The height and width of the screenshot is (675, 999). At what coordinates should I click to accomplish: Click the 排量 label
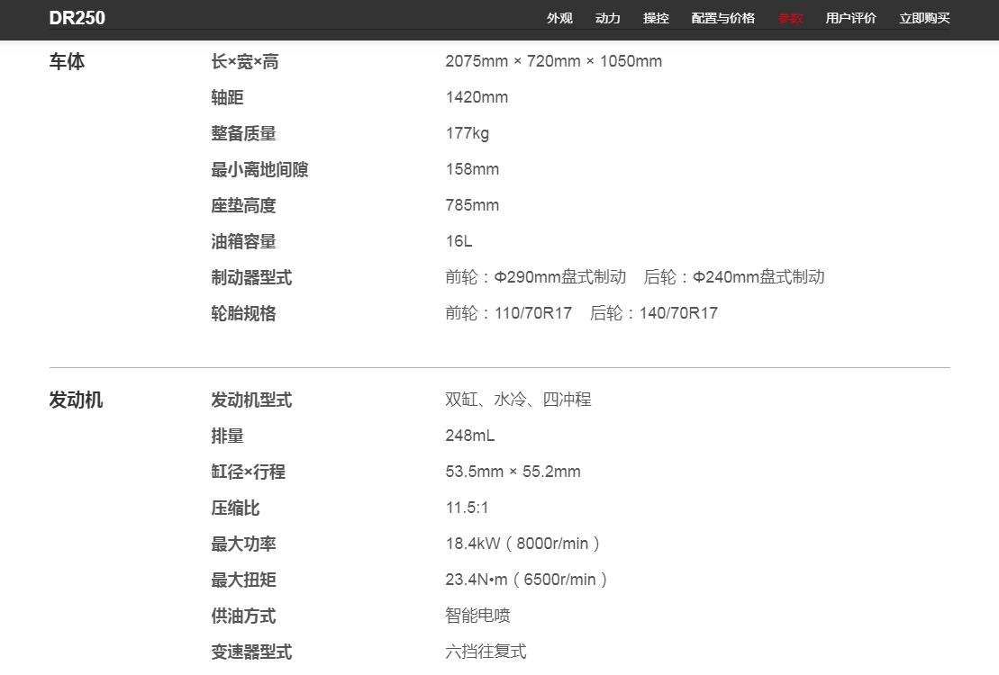click(227, 436)
